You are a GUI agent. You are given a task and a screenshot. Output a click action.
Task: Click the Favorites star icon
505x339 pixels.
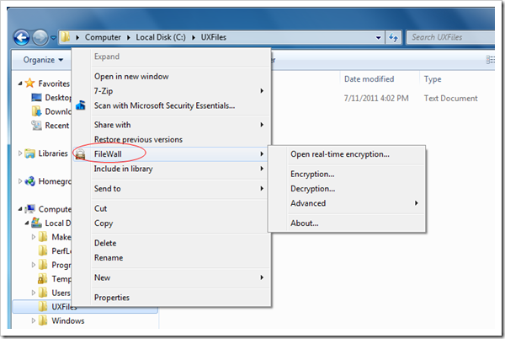click(x=29, y=83)
